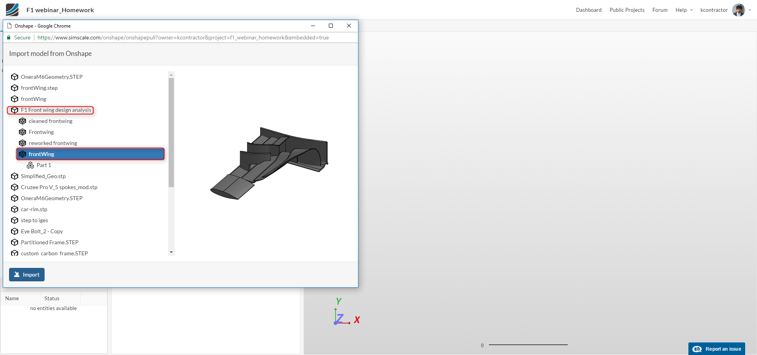Click the part studio icon on highlighted frontWing row
The height and width of the screenshot is (355, 757).
point(22,154)
